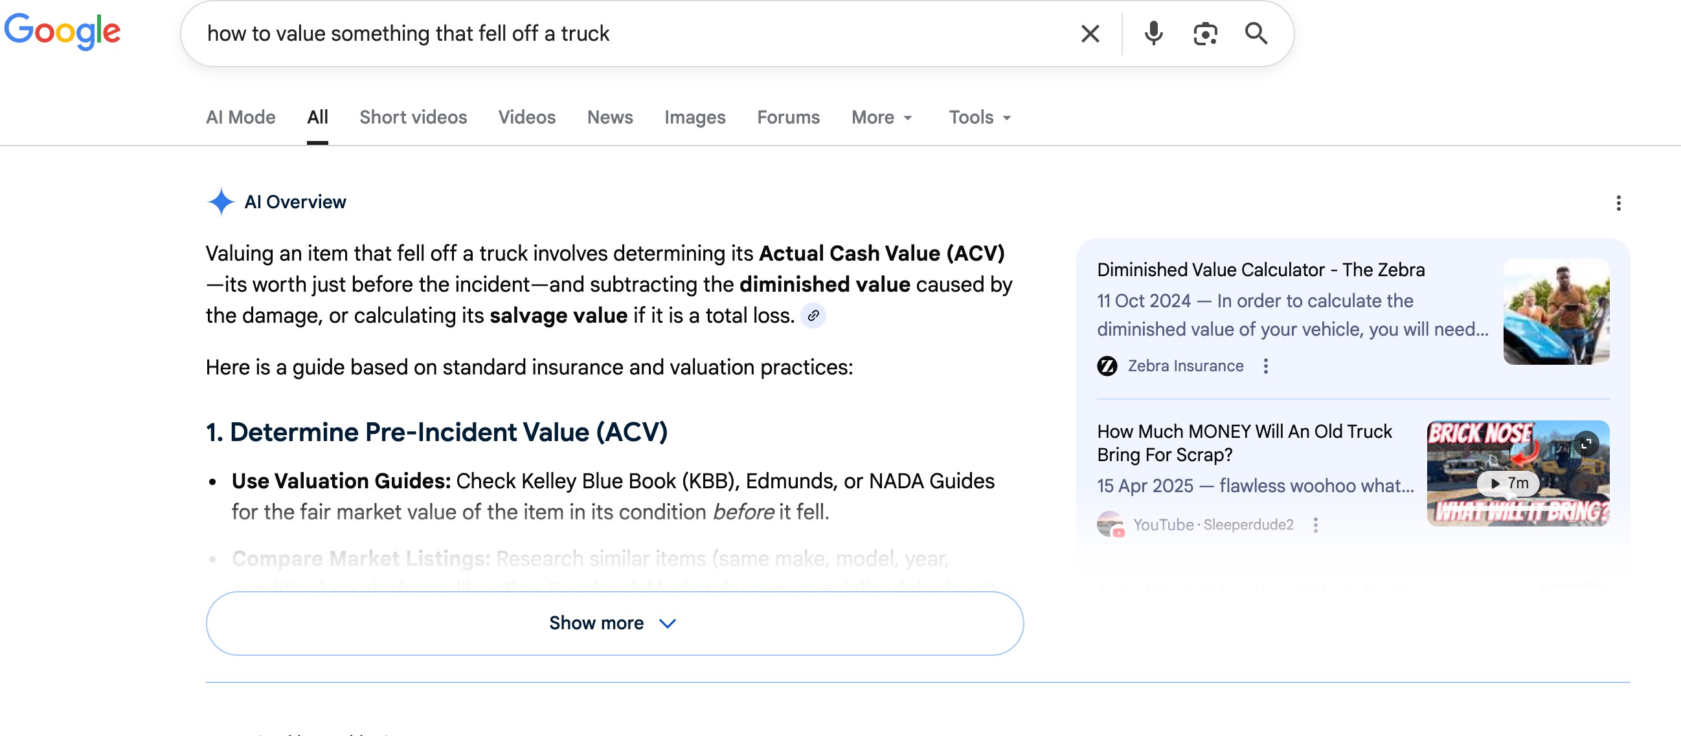Switch to the AI Mode tab
Image resolution: width=1681 pixels, height=736 pixels.
[241, 117]
